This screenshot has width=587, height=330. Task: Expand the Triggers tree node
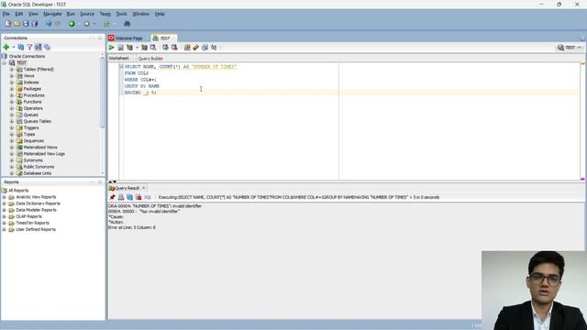coord(12,128)
